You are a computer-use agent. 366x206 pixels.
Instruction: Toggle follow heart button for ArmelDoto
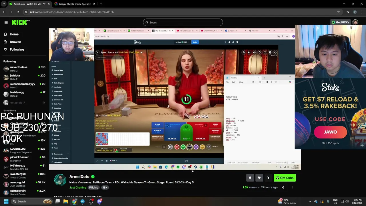(259, 178)
